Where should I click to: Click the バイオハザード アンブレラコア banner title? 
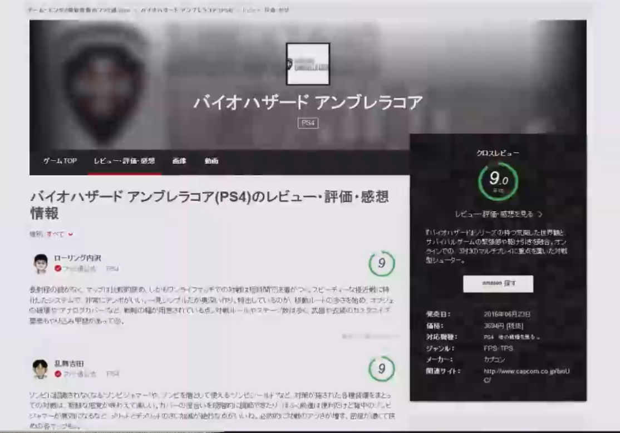pyautogui.click(x=308, y=102)
